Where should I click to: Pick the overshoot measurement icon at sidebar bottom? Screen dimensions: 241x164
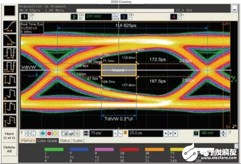pos(9,121)
